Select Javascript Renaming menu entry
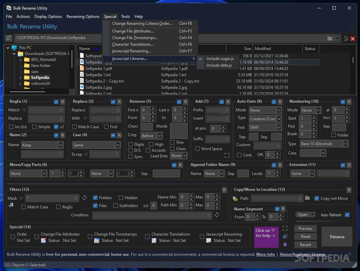The image size is (360, 271). 150,51
